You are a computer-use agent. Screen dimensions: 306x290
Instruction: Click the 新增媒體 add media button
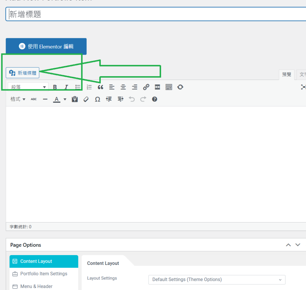tap(23, 73)
